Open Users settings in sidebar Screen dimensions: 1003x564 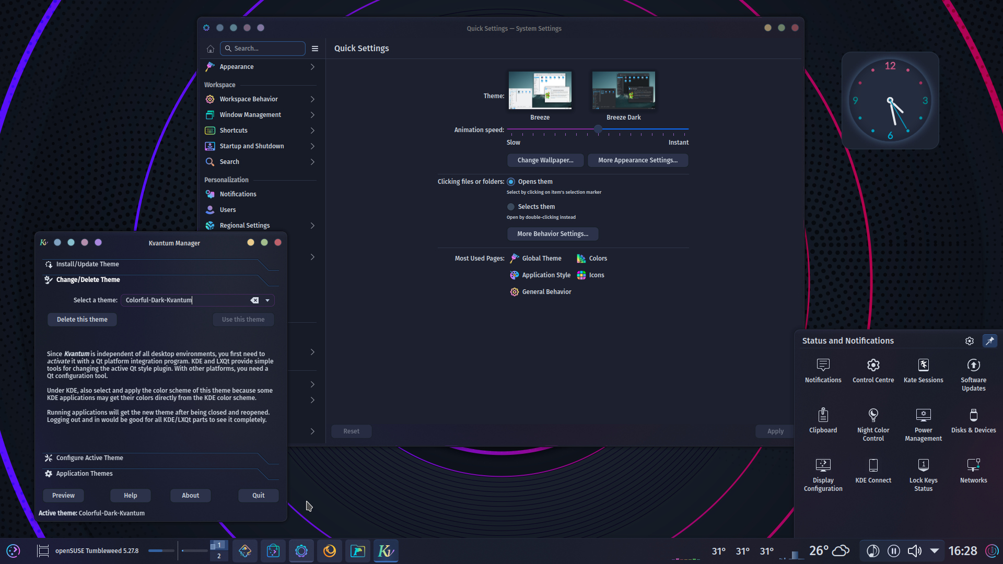click(260, 210)
